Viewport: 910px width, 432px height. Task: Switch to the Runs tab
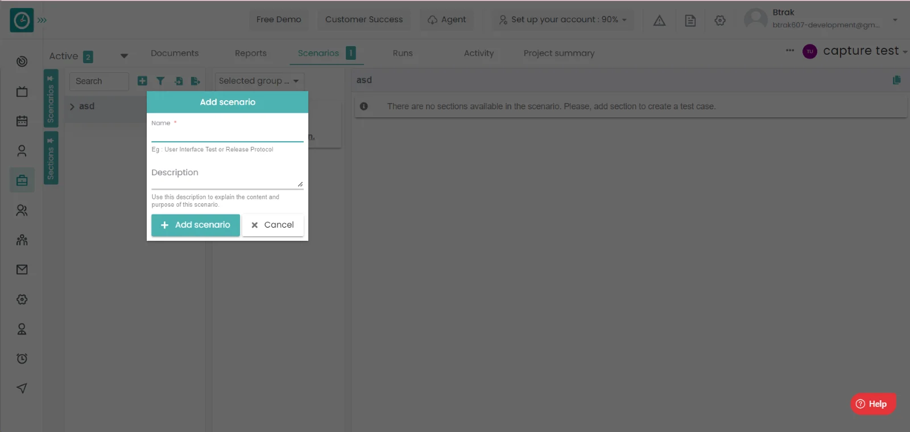coord(403,53)
